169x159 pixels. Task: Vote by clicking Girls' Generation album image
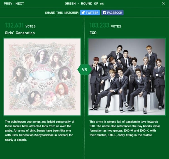pyautogui.click(x=42, y=77)
